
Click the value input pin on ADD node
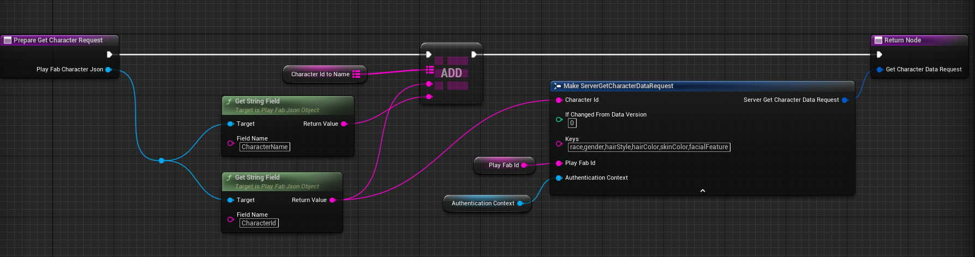pyautogui.click(x=429, y=97)
